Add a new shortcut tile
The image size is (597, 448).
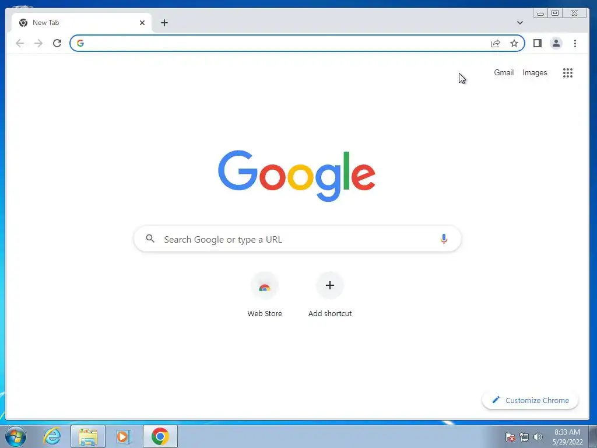pyautogui.click(x=330, y=295)
